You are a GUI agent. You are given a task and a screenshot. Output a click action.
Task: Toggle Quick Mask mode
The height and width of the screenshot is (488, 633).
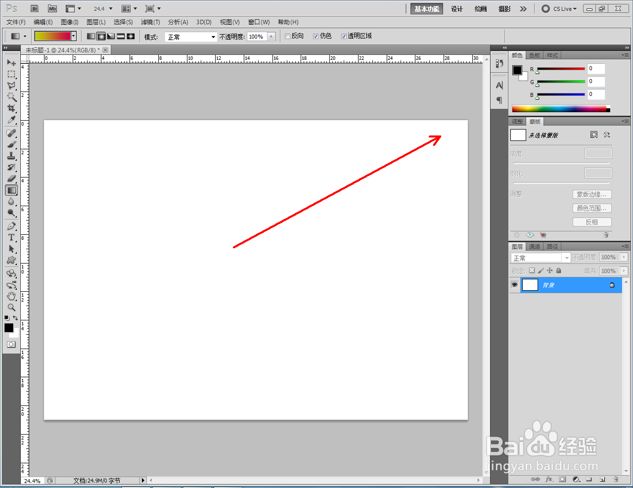tap(11, 345)
